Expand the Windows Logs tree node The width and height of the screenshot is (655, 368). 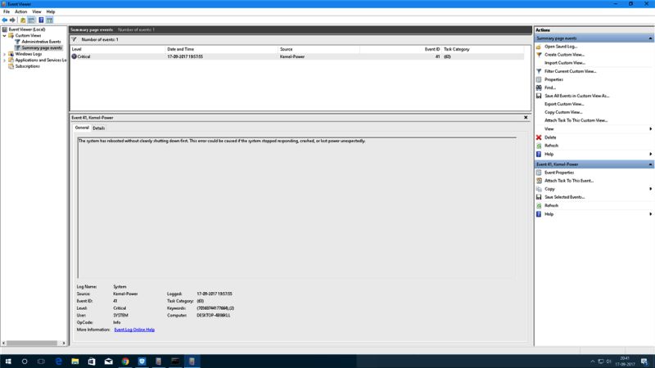[5, 54]
